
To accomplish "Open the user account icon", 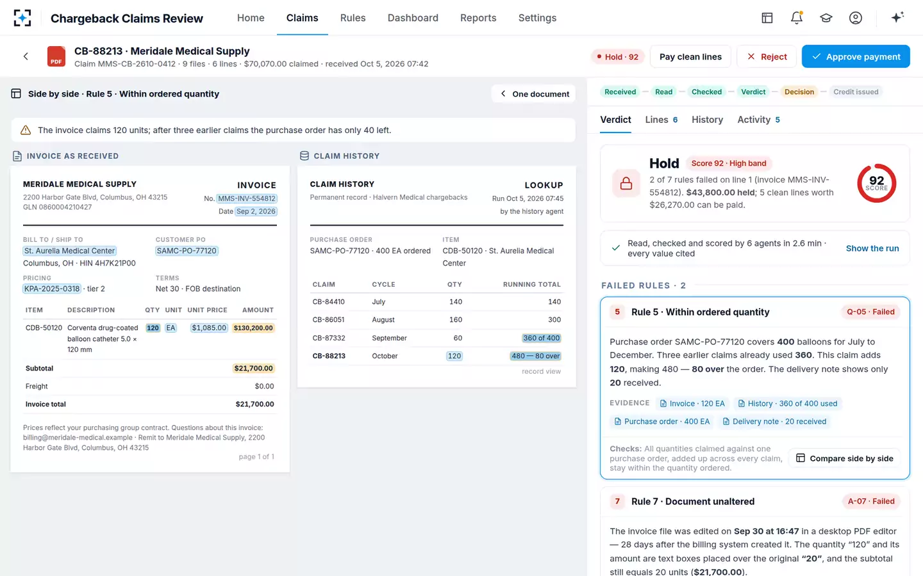I will [856, 18].
